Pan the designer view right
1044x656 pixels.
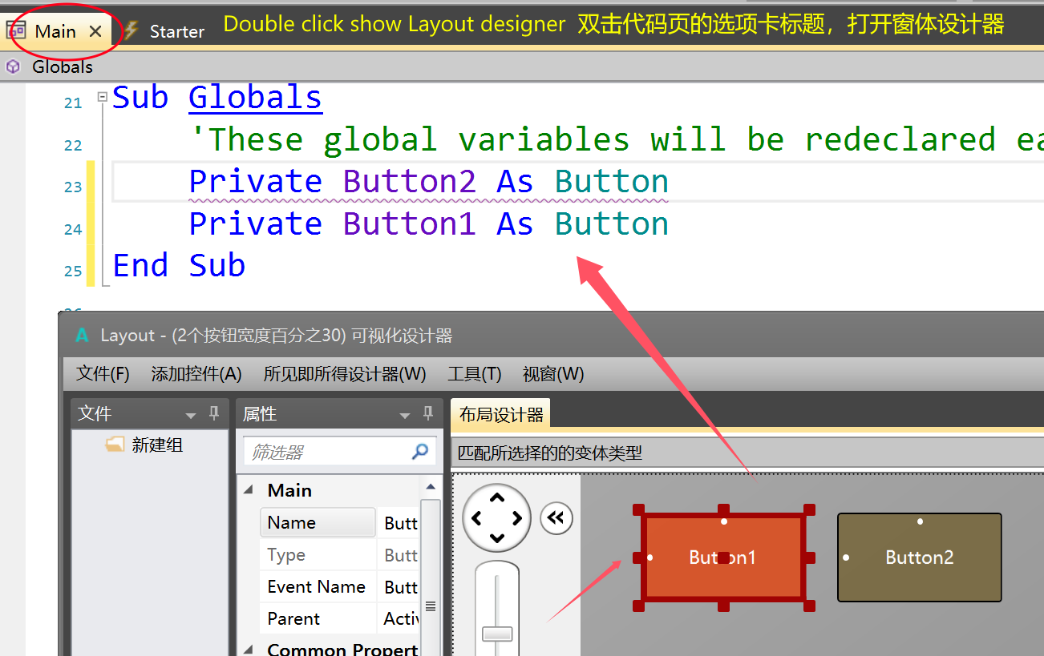pyautogui.click(x=518, y=517)
